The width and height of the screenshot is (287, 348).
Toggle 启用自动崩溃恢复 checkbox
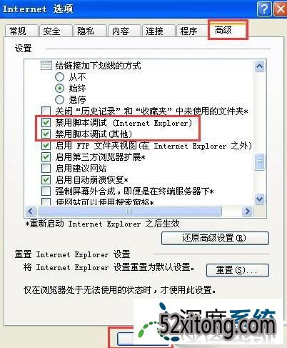click(46, 179)
